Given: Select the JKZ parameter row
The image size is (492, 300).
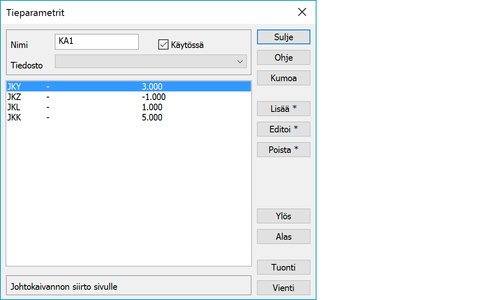Looking at the screenshot, I should pos(128,97).
